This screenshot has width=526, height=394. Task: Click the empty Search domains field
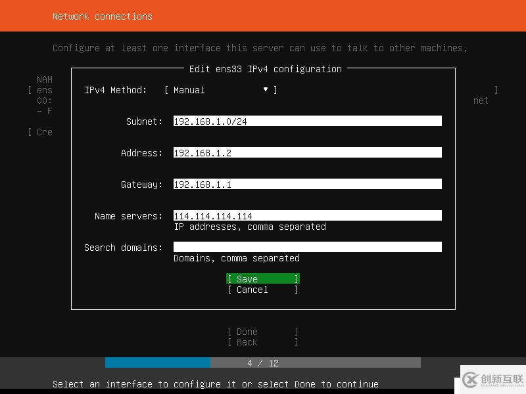coord(307,247)
